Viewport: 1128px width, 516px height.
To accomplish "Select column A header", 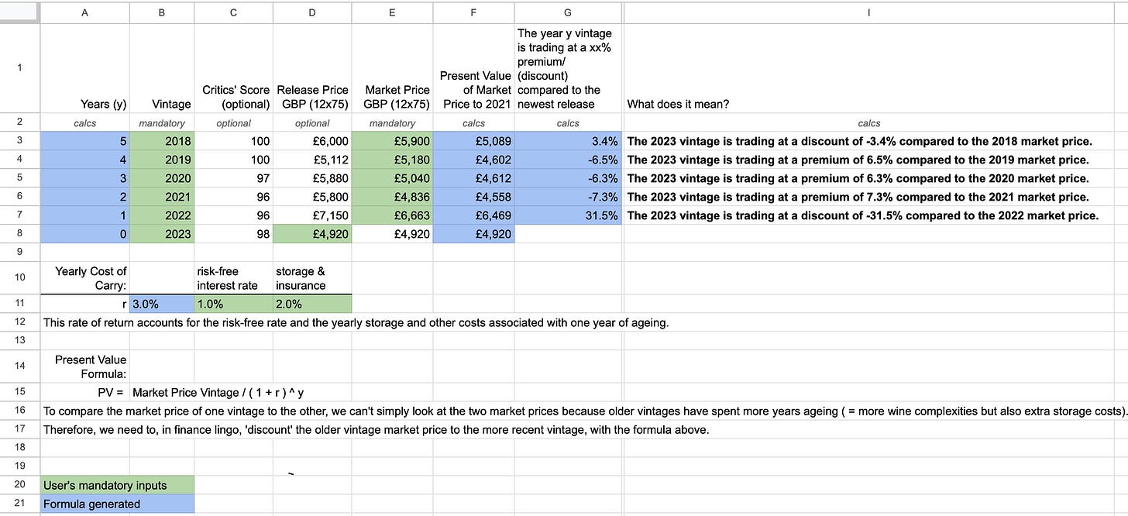I will 84,12.
